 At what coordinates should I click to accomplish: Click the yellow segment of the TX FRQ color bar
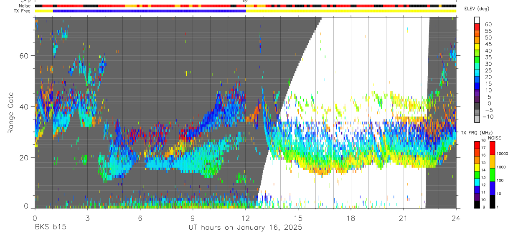point(477,167)
